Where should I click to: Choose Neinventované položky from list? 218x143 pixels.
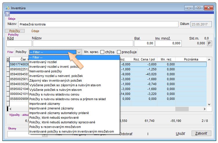click(46, 71)
